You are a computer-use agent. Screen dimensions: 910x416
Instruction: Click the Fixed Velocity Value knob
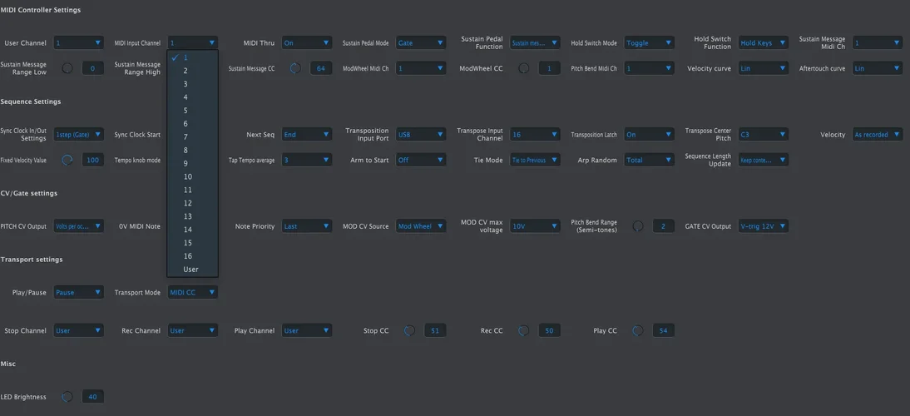(67, 160)
